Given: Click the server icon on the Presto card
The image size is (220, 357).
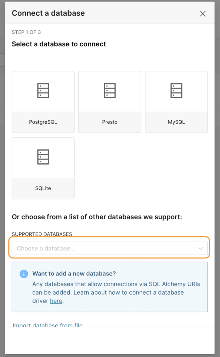Looking at the screenshot, I should pyautogui.click(x=110, y=91).
